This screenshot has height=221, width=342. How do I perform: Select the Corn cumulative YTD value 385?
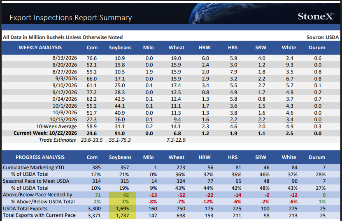tap(96, 168)
